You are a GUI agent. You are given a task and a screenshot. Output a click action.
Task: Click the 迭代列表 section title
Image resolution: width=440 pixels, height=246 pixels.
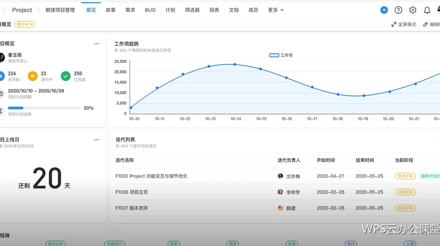click(125, 139)
